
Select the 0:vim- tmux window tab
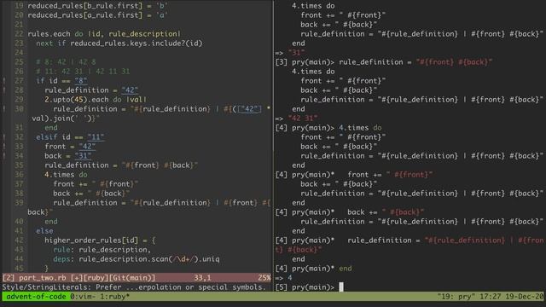[x=84, y=297]
